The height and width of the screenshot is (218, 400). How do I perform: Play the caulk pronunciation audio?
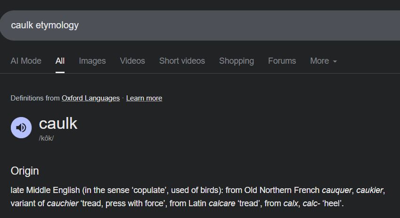click(x=21, y=127)
